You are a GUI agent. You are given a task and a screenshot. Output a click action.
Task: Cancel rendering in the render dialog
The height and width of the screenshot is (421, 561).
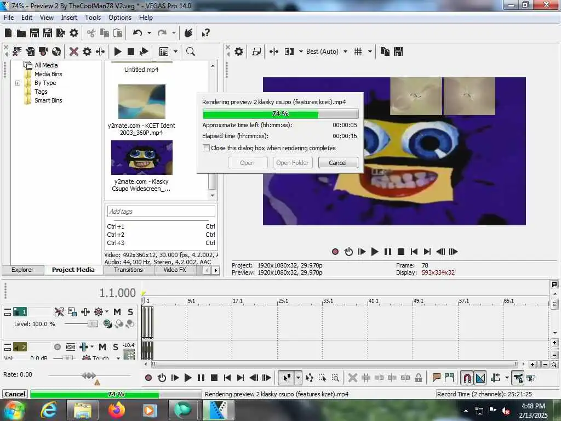coord(337,163)
